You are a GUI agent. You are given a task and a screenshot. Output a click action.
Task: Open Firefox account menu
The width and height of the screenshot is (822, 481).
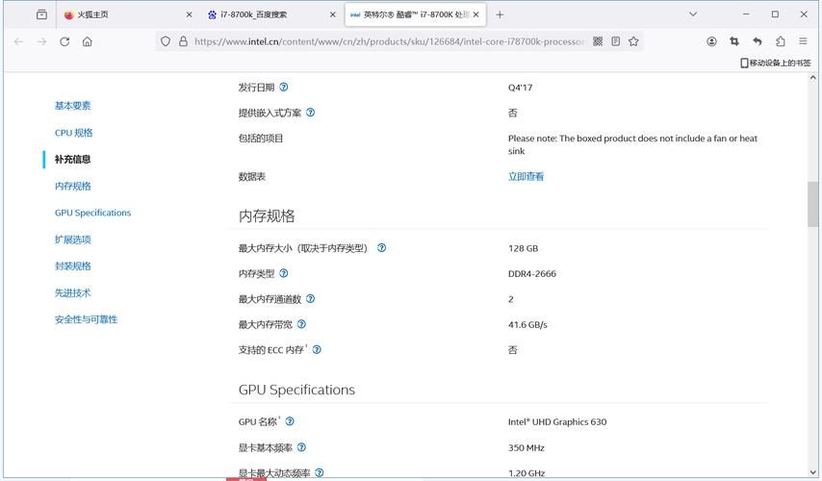(711, 41)
